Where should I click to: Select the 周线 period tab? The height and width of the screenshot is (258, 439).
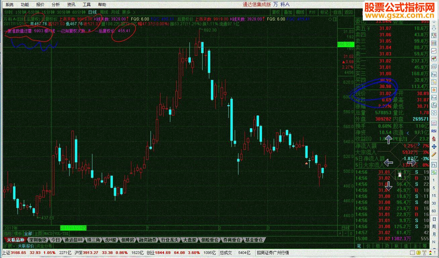coord(104,12)
